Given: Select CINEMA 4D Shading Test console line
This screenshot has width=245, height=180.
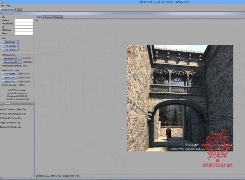Looking at the screenshot, I should point(11,118).
